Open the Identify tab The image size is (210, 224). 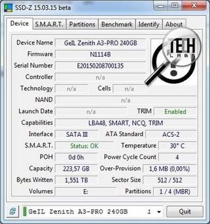pos(149,25)
